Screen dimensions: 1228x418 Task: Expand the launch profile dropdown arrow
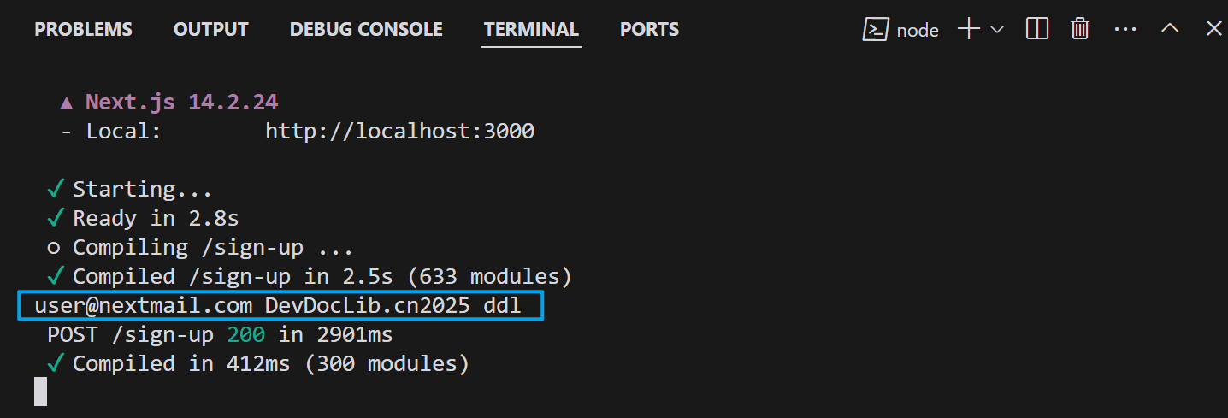pos(996,30)
